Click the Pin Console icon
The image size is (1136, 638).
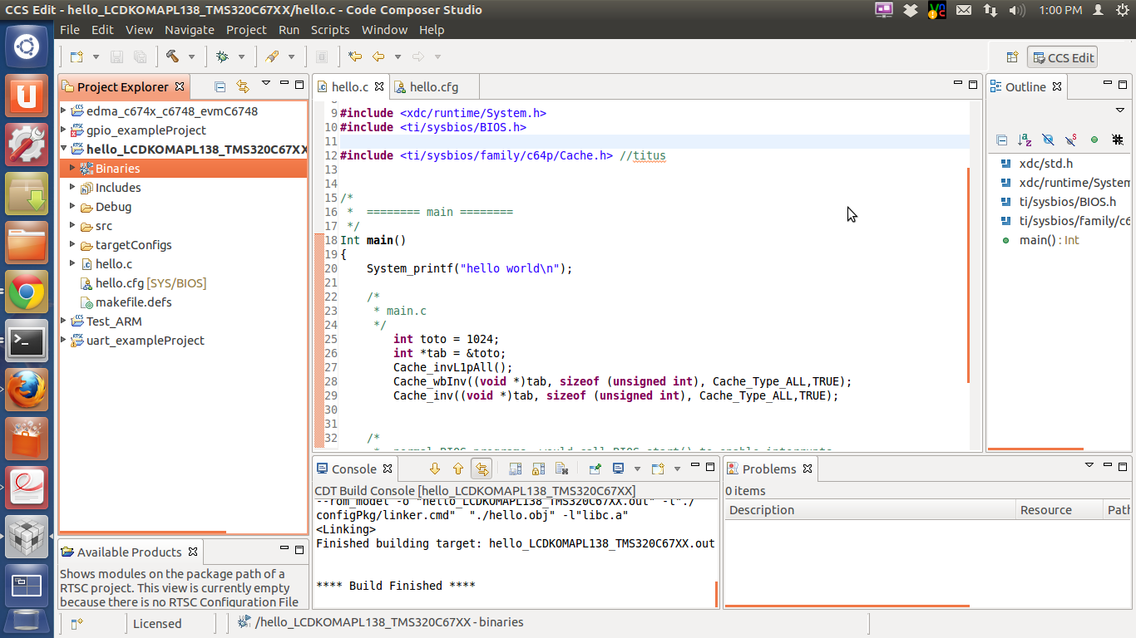pyautogui.click(x=595, y=469)
